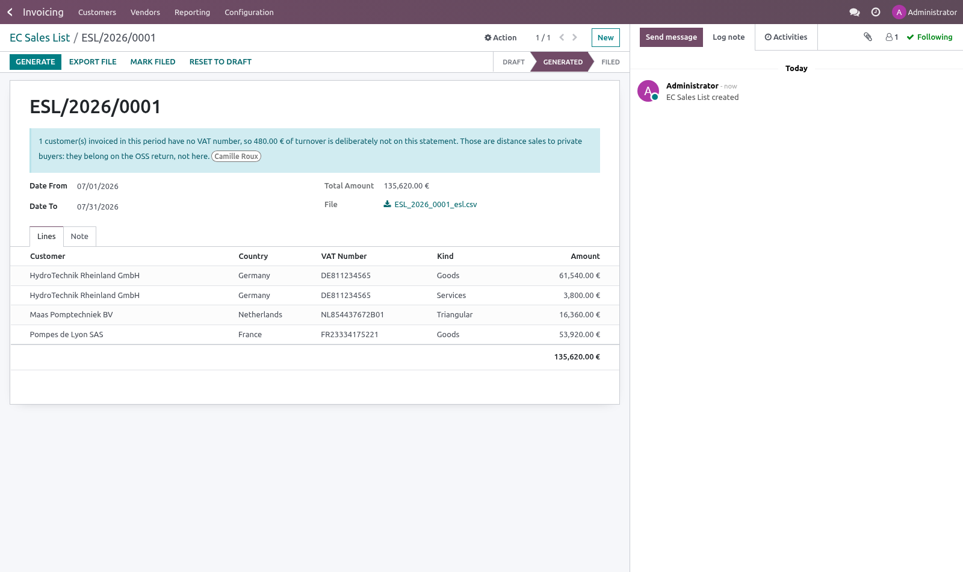Open the Customers menu

pos(97,12)
